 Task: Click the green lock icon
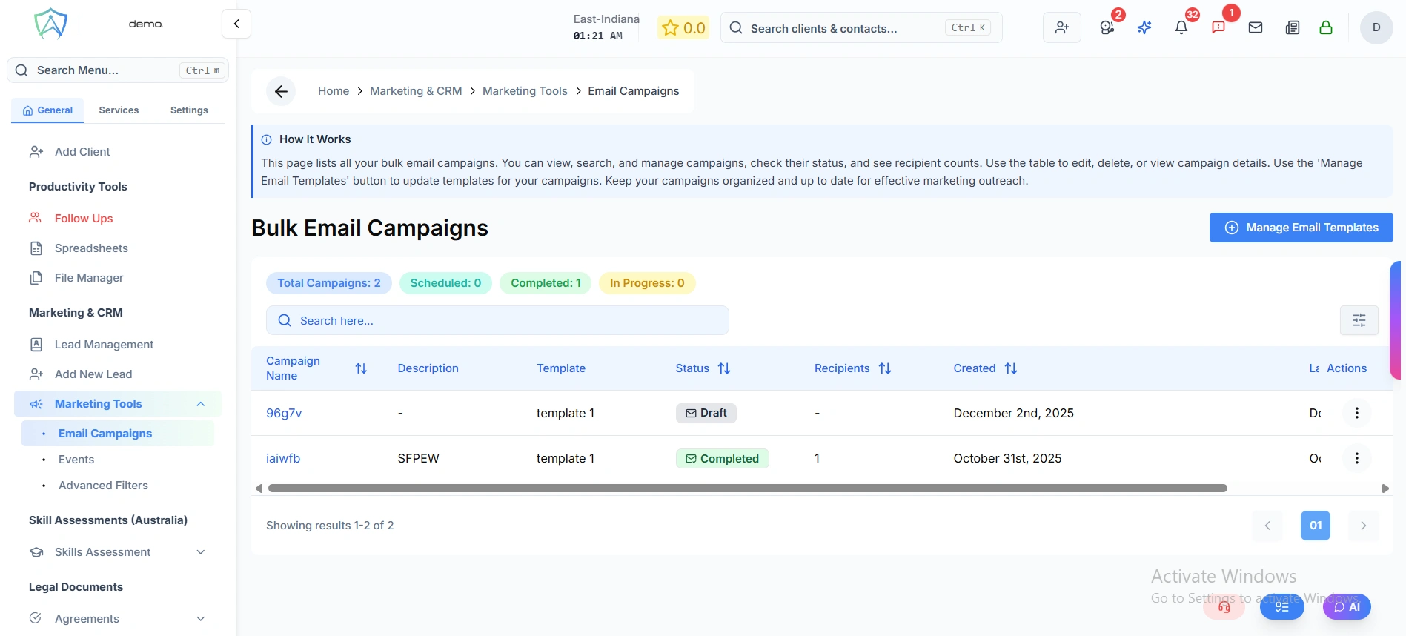(x=1326, y=27)
